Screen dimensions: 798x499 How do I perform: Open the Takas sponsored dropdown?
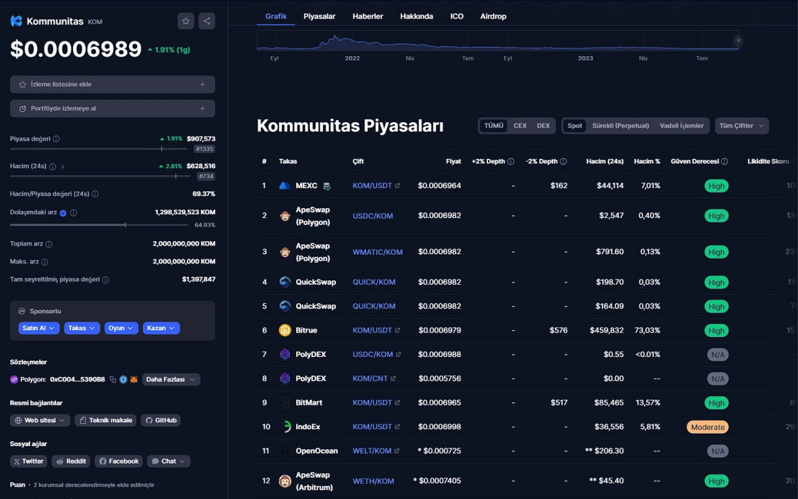point(82,328)
